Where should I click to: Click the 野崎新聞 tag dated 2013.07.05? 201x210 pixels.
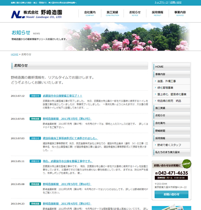point(35,119)
